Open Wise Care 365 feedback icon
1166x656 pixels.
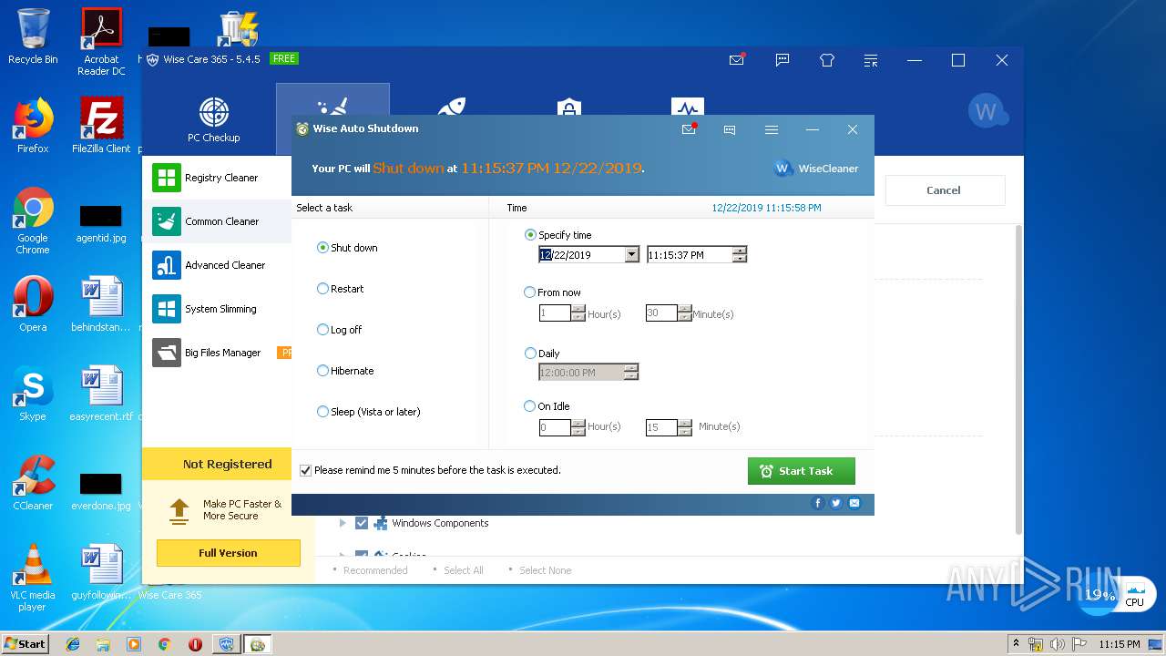click(782, 60)
